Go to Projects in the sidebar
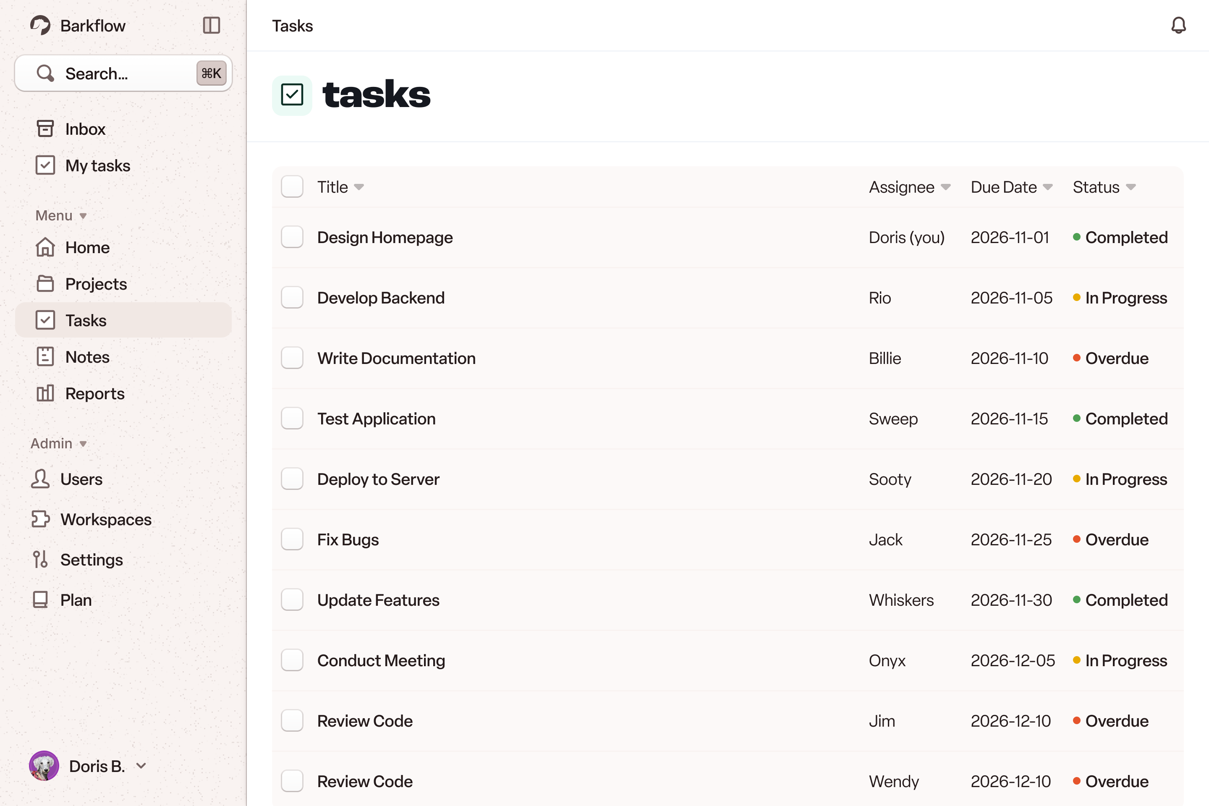1209x806 pixels. [96, 284]
